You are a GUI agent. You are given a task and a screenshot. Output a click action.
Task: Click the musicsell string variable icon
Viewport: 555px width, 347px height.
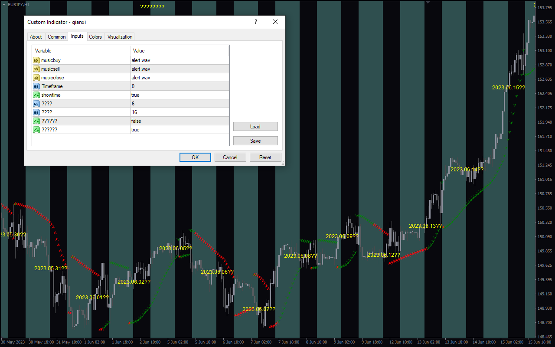[x=36, y=69]
